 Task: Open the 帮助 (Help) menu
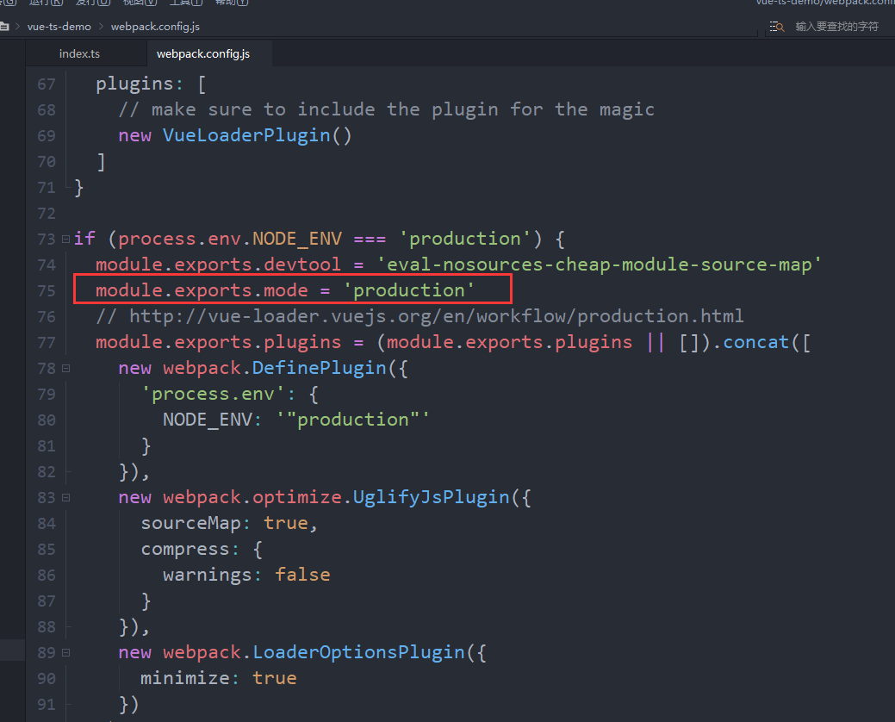(x=230, y=3)
